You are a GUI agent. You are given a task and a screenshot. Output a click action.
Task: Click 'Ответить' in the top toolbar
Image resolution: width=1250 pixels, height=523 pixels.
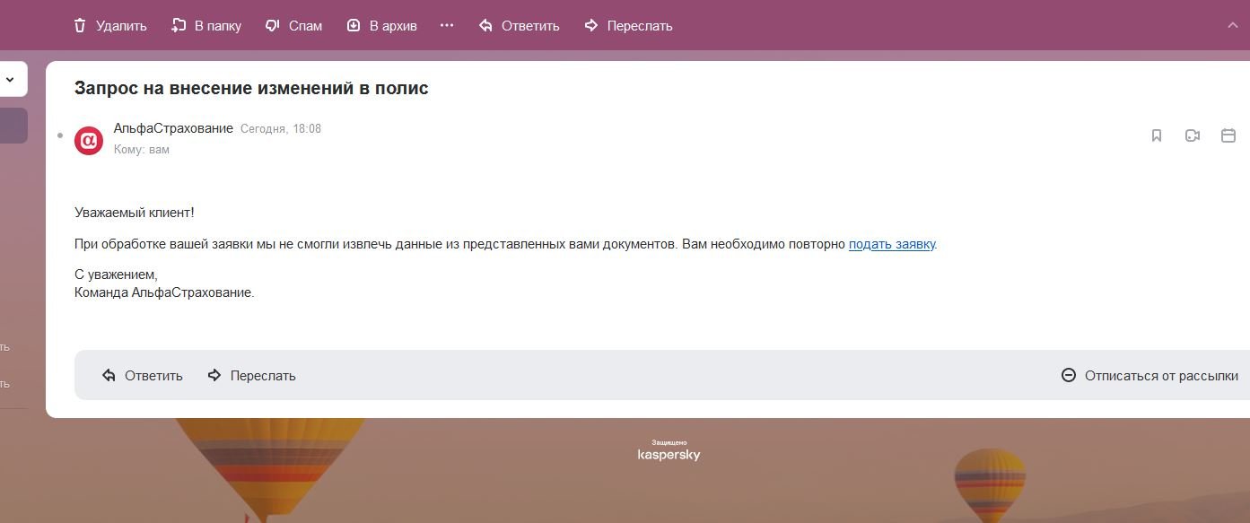click(x=519, y=26)
